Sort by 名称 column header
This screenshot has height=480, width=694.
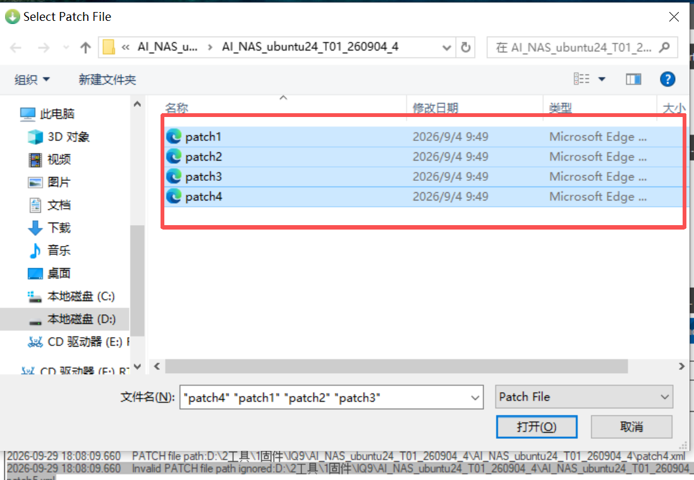point(176,108)
